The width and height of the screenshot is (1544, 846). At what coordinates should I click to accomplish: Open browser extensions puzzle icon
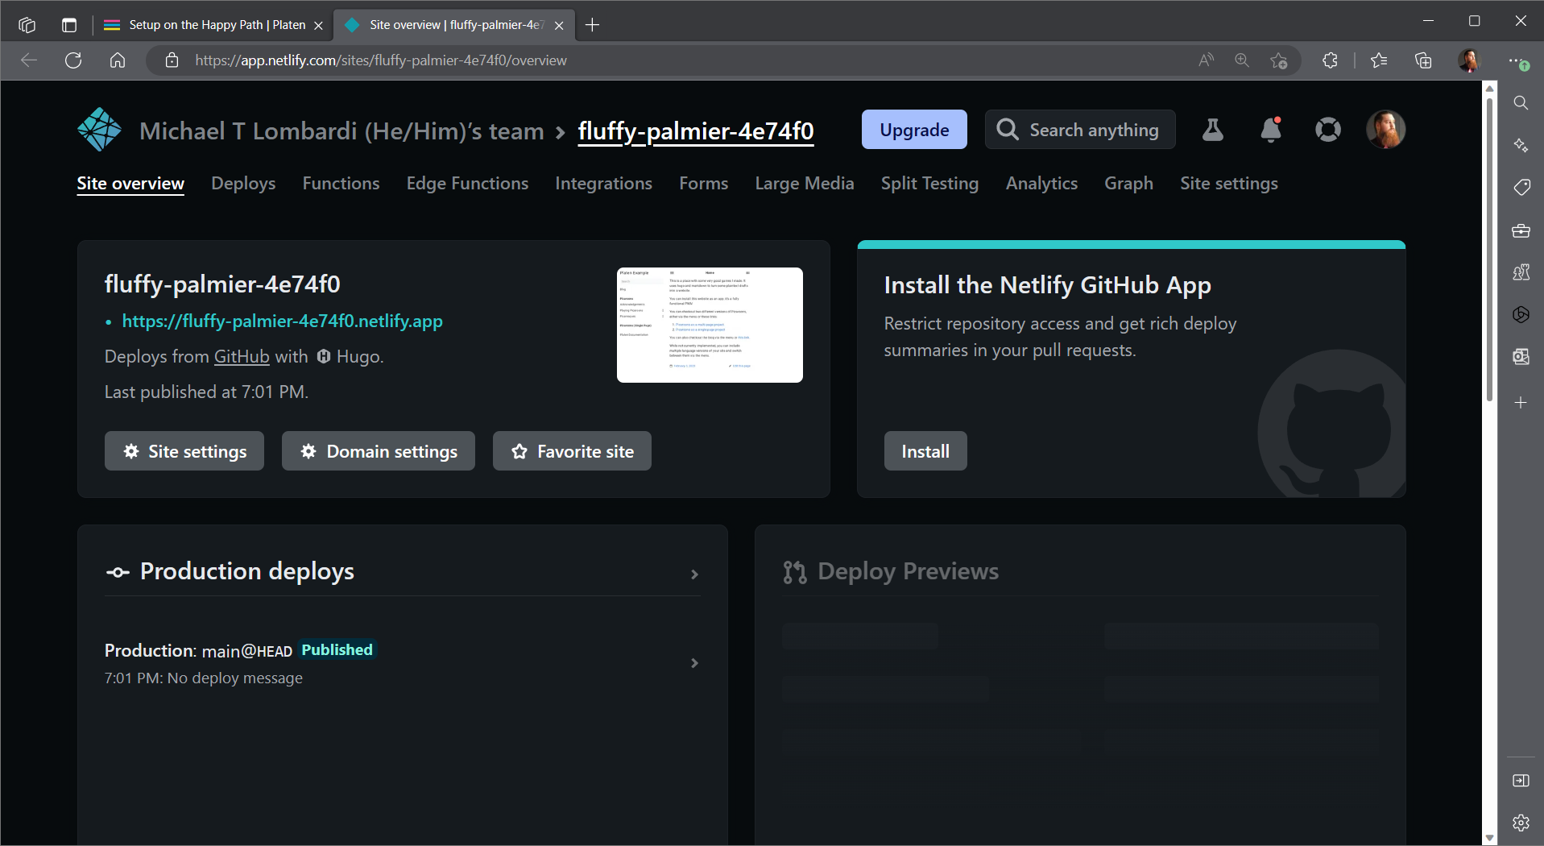[1330, 60]
